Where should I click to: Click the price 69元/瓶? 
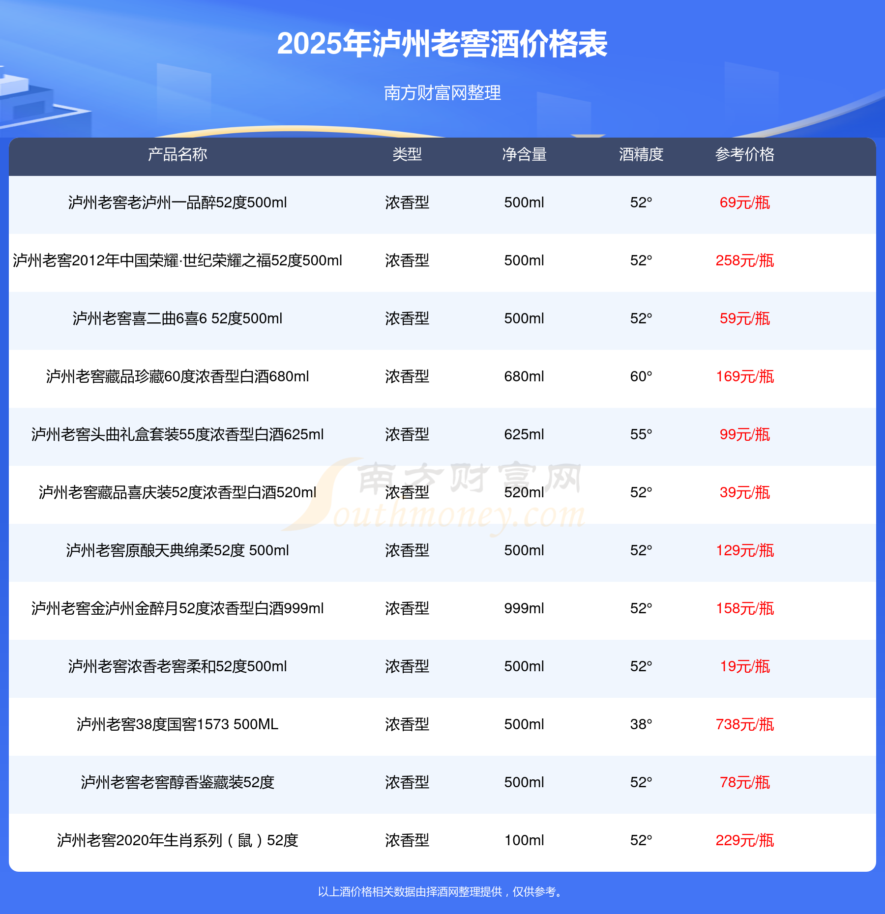point(745,202)
